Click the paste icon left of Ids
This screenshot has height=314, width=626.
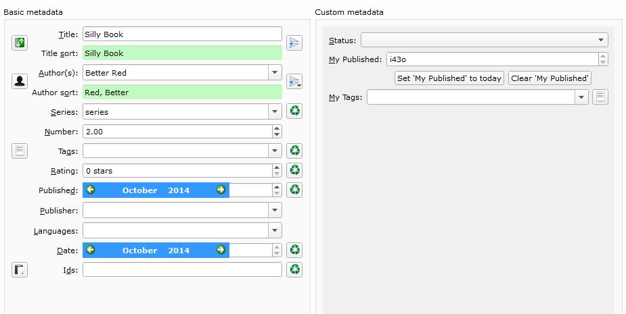tap(20, 270)
